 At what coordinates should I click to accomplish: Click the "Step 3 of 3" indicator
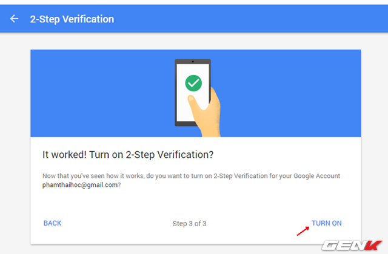click(189, 224)
